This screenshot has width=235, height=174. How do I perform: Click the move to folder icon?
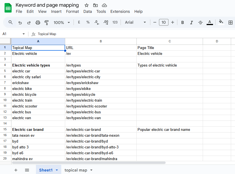pos(96,5)
